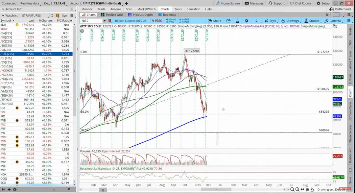Expand the Account Info section
Screen dimensions: 355x193
coord(3,9)
